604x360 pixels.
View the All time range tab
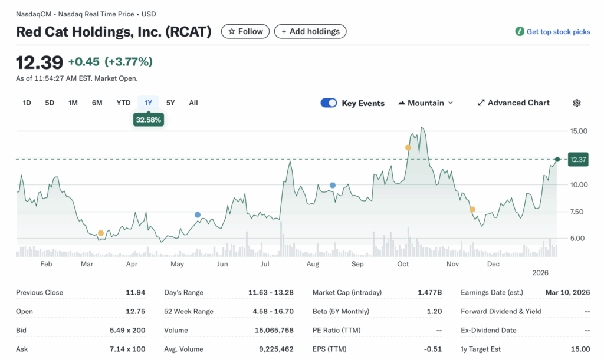coord(193,103)
